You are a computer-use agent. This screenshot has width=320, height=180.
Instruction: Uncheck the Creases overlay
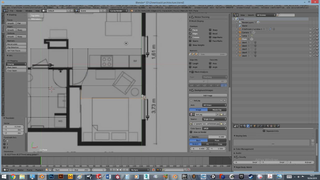click(x=190, y=37)
